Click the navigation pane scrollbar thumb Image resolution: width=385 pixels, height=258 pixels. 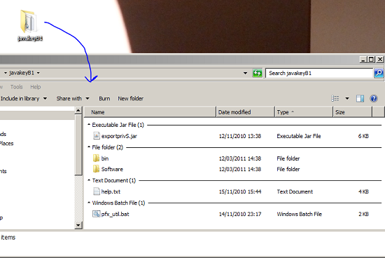coord(78,144)
